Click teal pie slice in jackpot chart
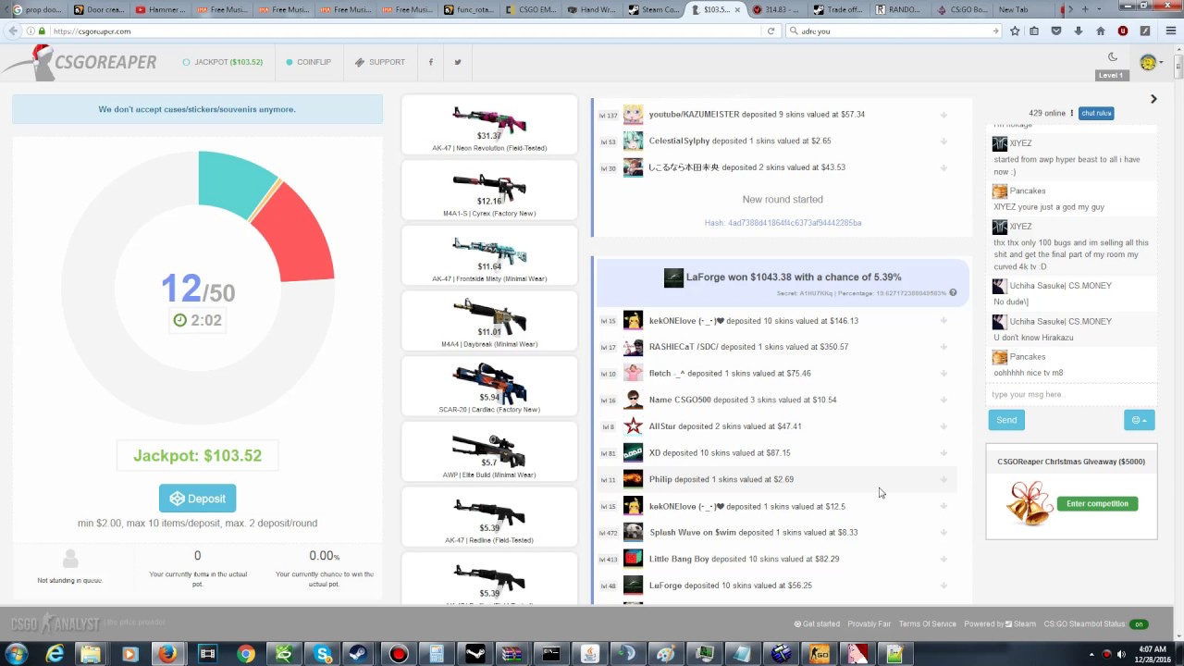Screen dimensions: 1184x666 click(x=231, y=182)
